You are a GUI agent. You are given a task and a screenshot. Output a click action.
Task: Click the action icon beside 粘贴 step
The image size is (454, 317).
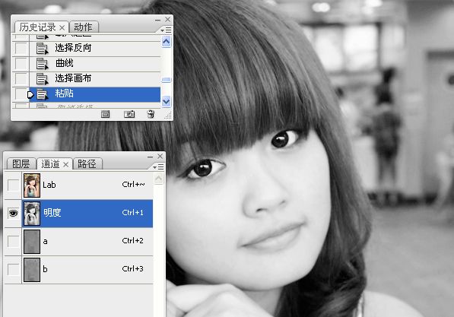click(43, 94)
